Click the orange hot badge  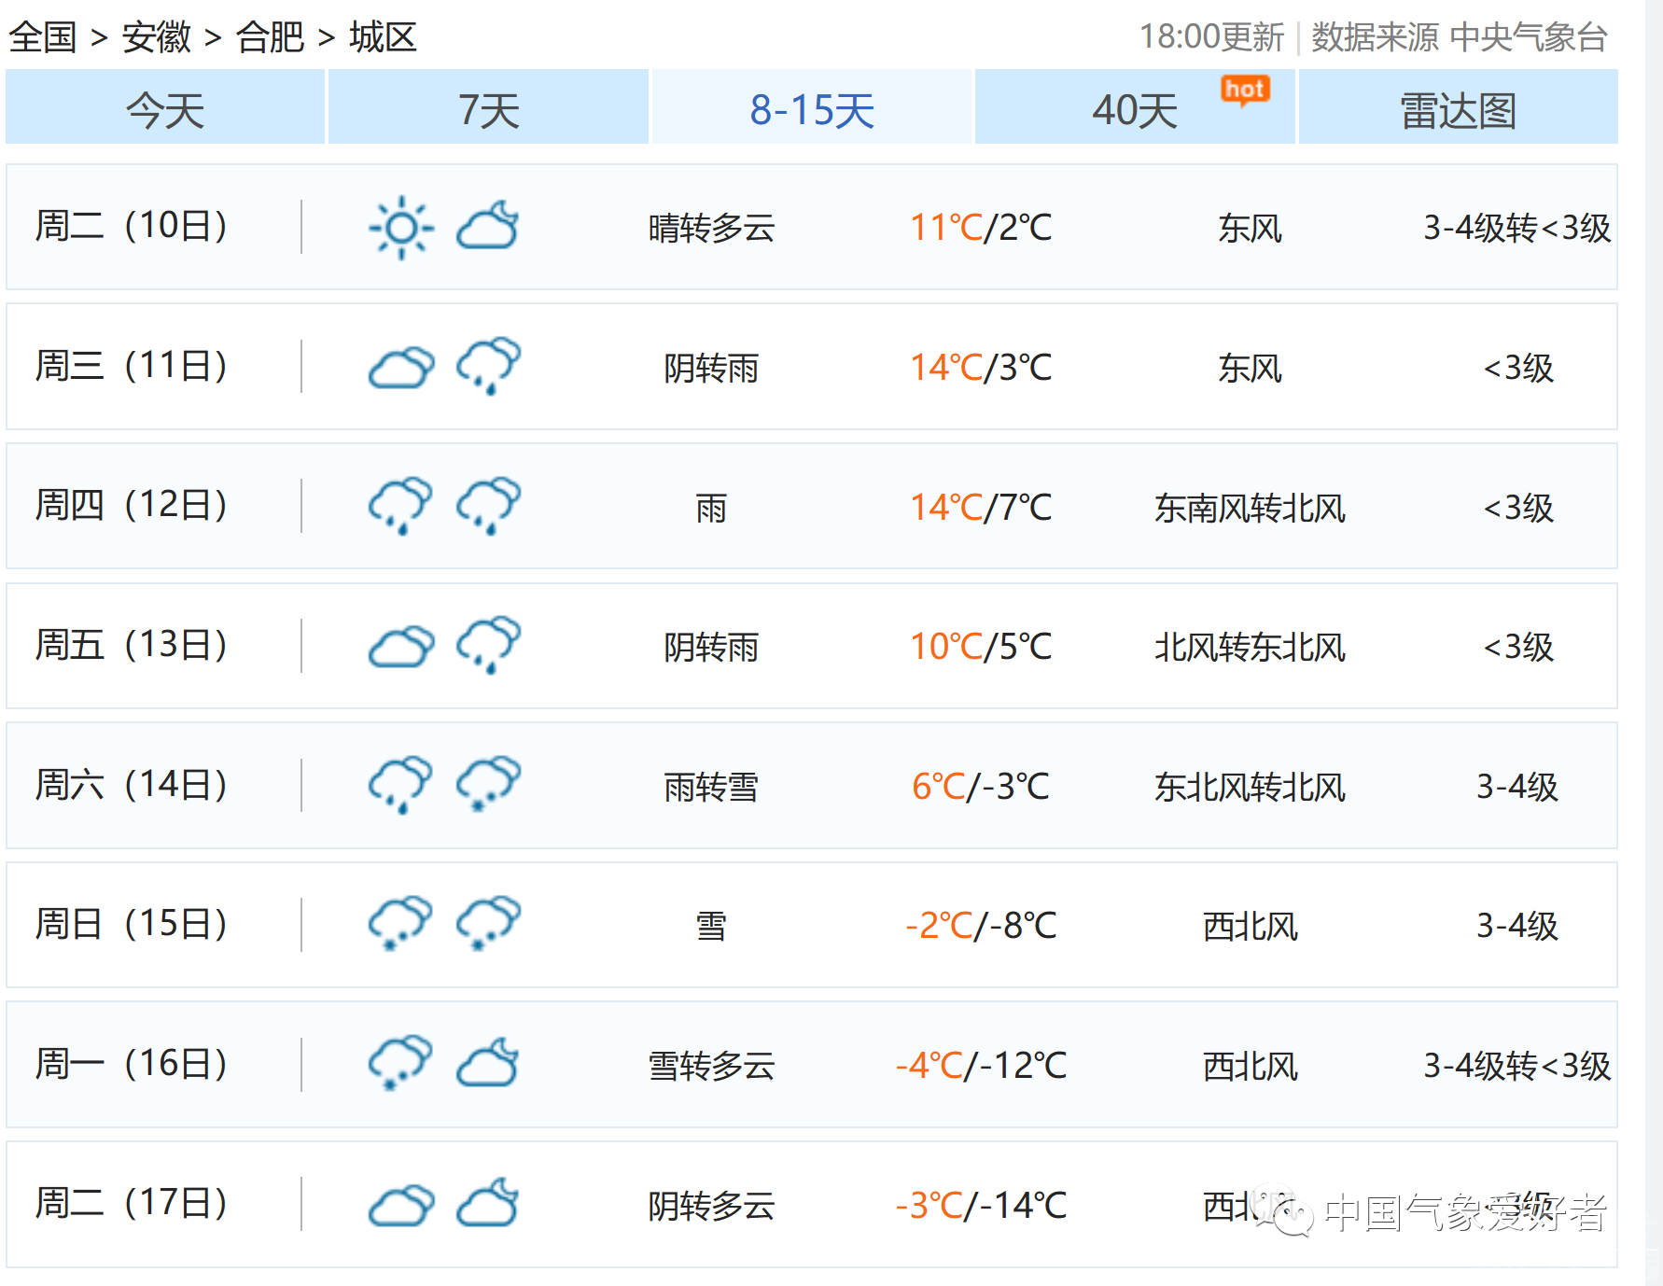[1245, 91]
